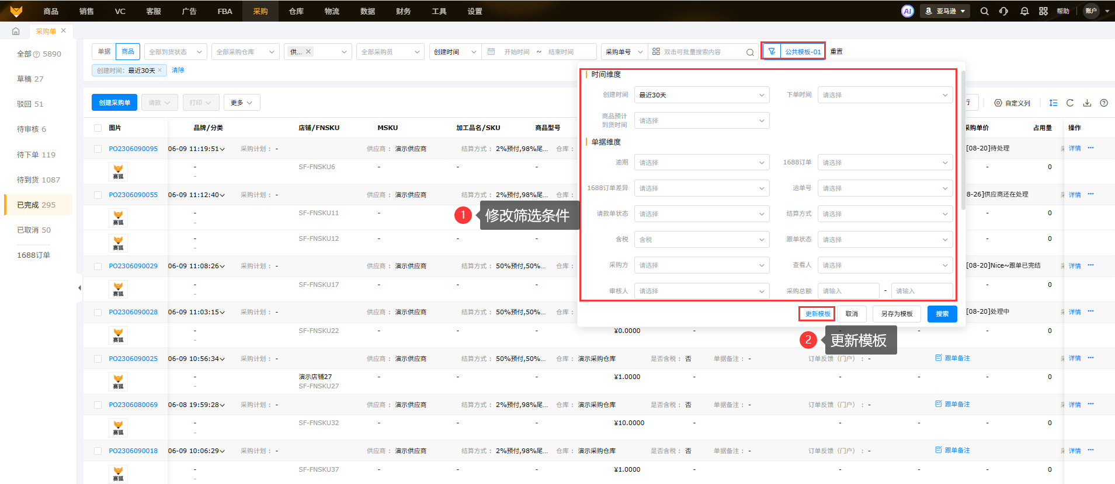The width and height of the screenshot is (1115, 484).
Task: Click the download export icon
Action: tap(1087, 103)
